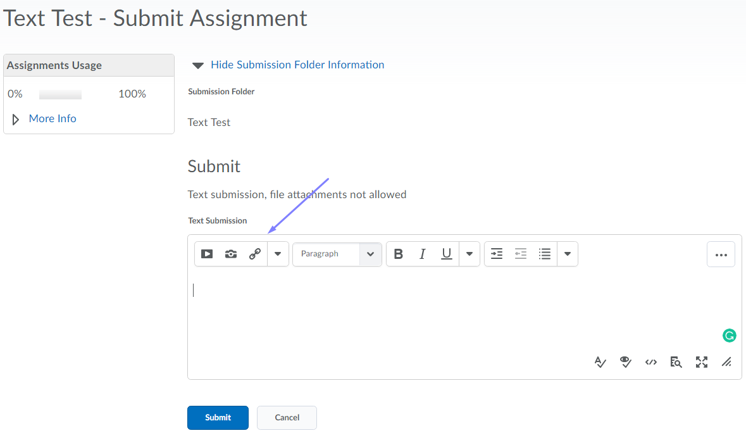Open the HTML source code editor

(651, 362)
